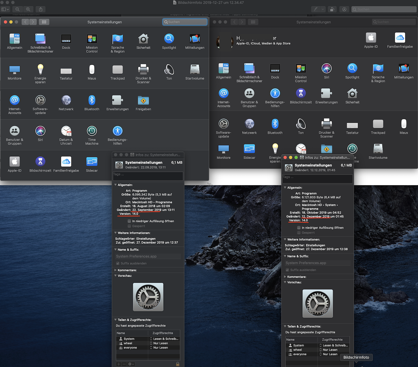Open Bluetooth in left preferences window
The image size is (418, 367).
(x=92, y=100)
